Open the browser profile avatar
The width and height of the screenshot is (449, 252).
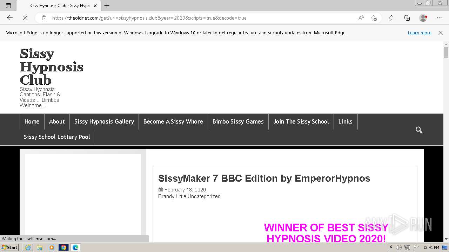(423, 18)
